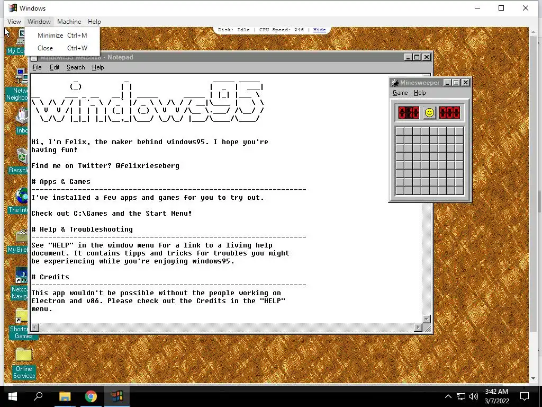
Task: Click 'C:\Games' text in Notepad
Action: tap(91, 214)
